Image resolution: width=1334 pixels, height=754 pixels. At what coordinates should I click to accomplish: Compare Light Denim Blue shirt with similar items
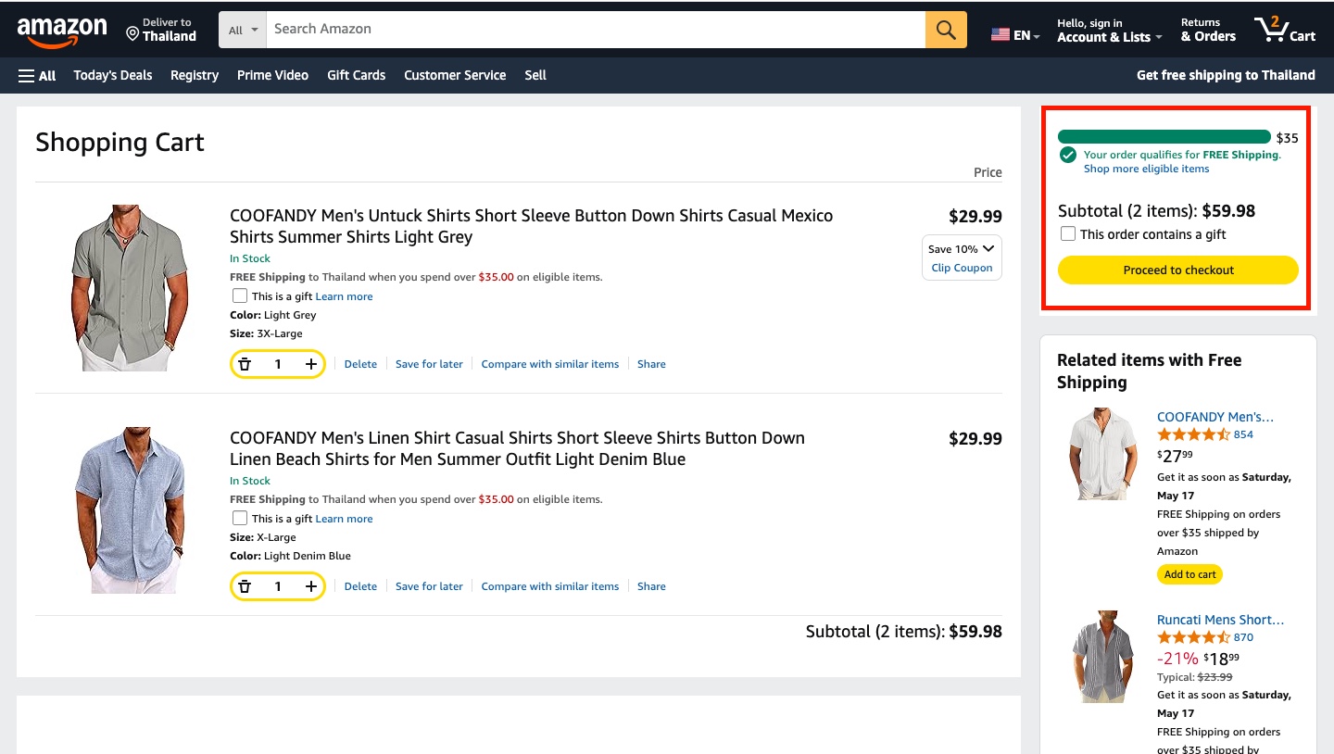[x=550, y=586]
